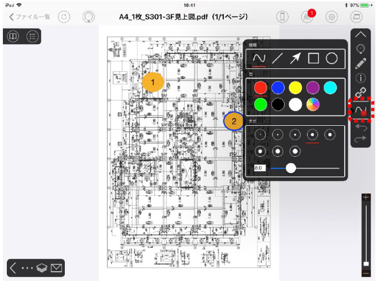Open the page thumbnails book view
The width and height of the screenshot is (377, 282).
click(x=12, y=37)
